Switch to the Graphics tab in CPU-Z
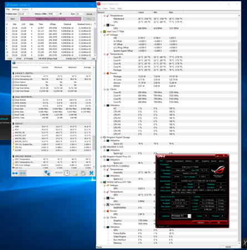247x250 pixels. tap(205, 161)
